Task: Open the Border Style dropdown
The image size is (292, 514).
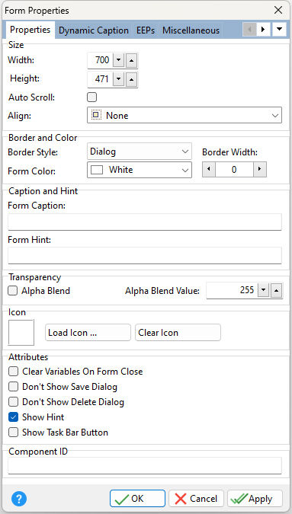Action: 139,152
